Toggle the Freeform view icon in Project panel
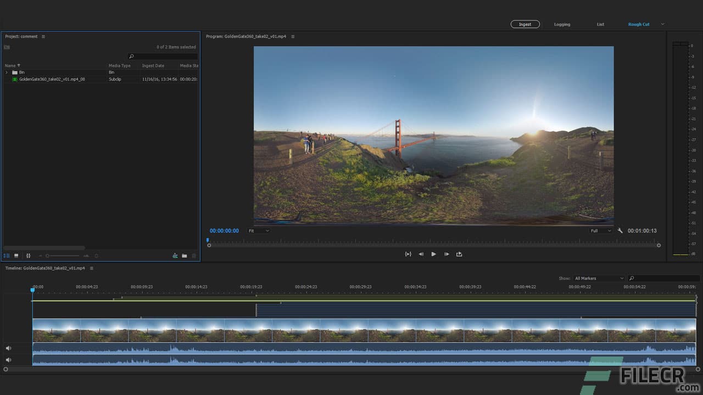This screenshot has width=703, height=395. (x=29, y=256)
